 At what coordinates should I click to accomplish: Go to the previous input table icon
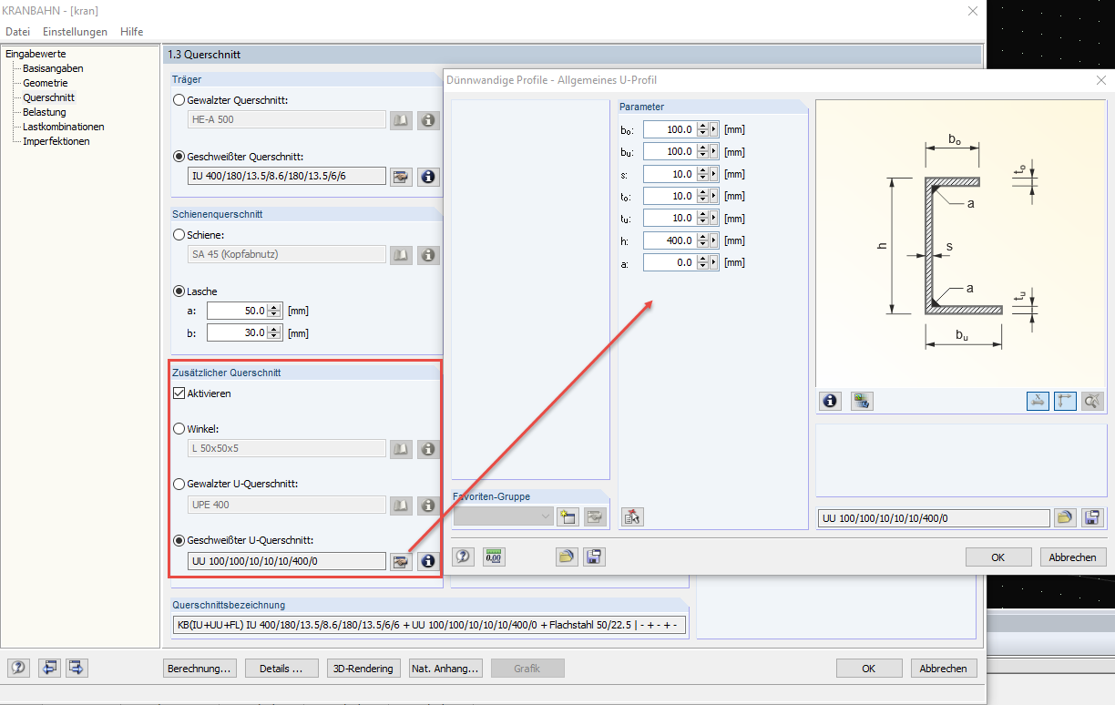click(49, 669)
